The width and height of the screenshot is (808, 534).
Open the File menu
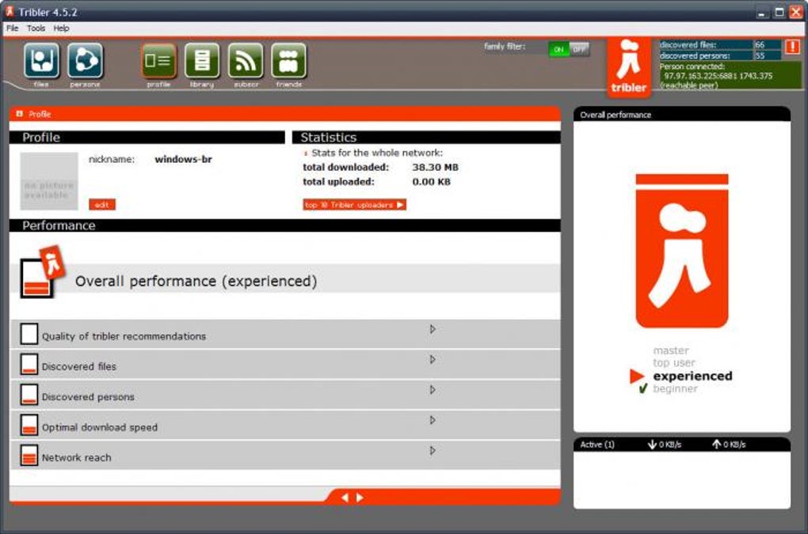pyautogui.click(x=13, y=28)
